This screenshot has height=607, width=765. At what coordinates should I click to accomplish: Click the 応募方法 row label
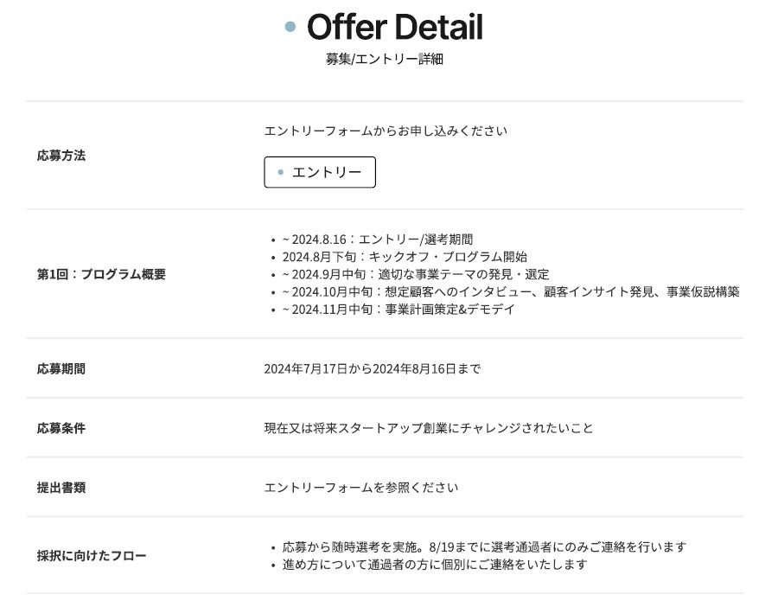pyautogui.click(x=61, y=156)
